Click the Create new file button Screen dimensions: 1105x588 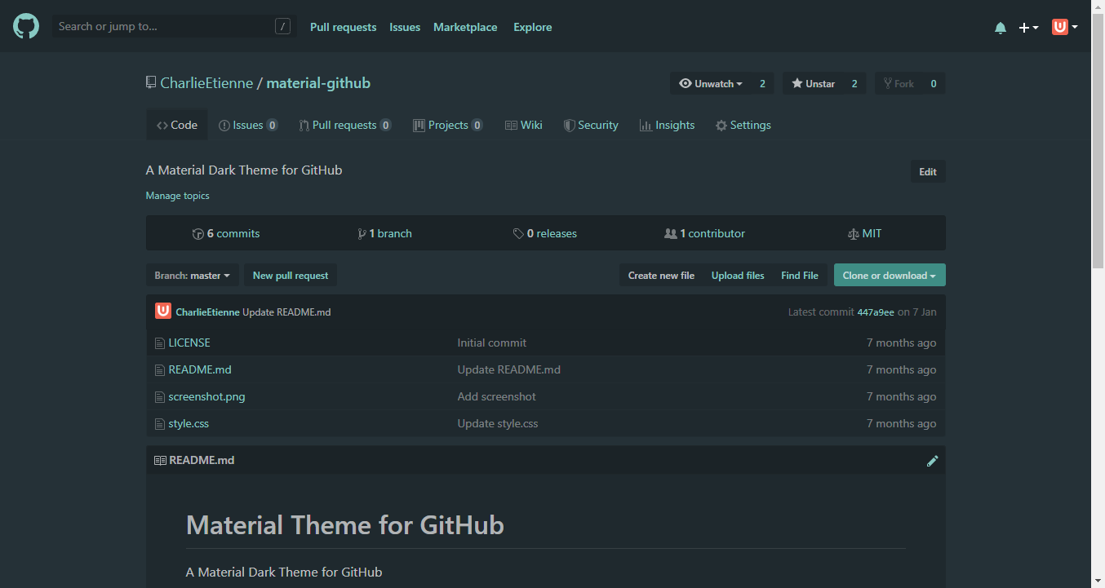(661, 275)
